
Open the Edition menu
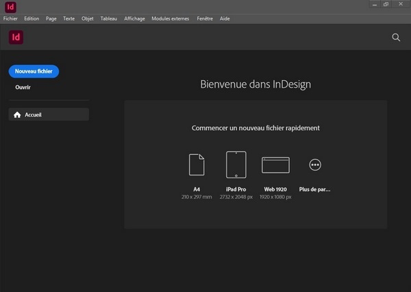click(x=32, y=19)
